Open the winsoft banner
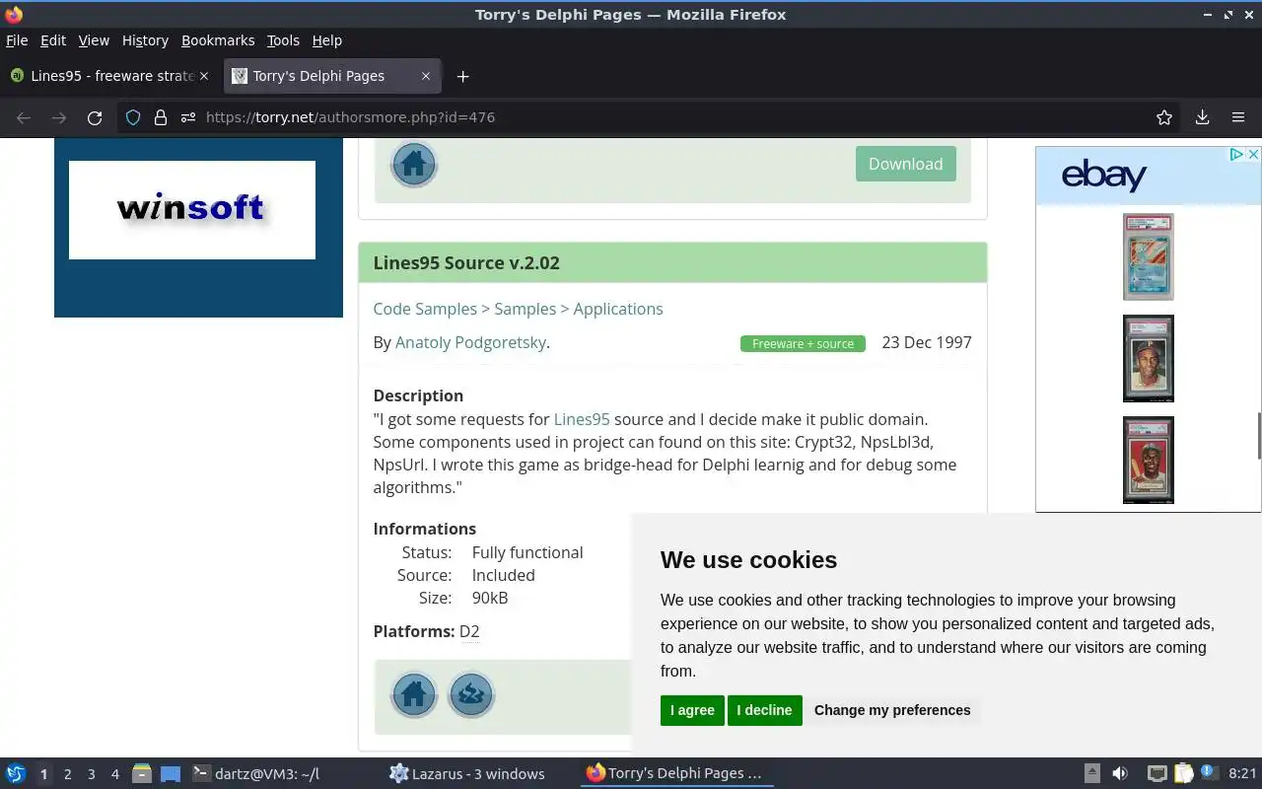 192,210
